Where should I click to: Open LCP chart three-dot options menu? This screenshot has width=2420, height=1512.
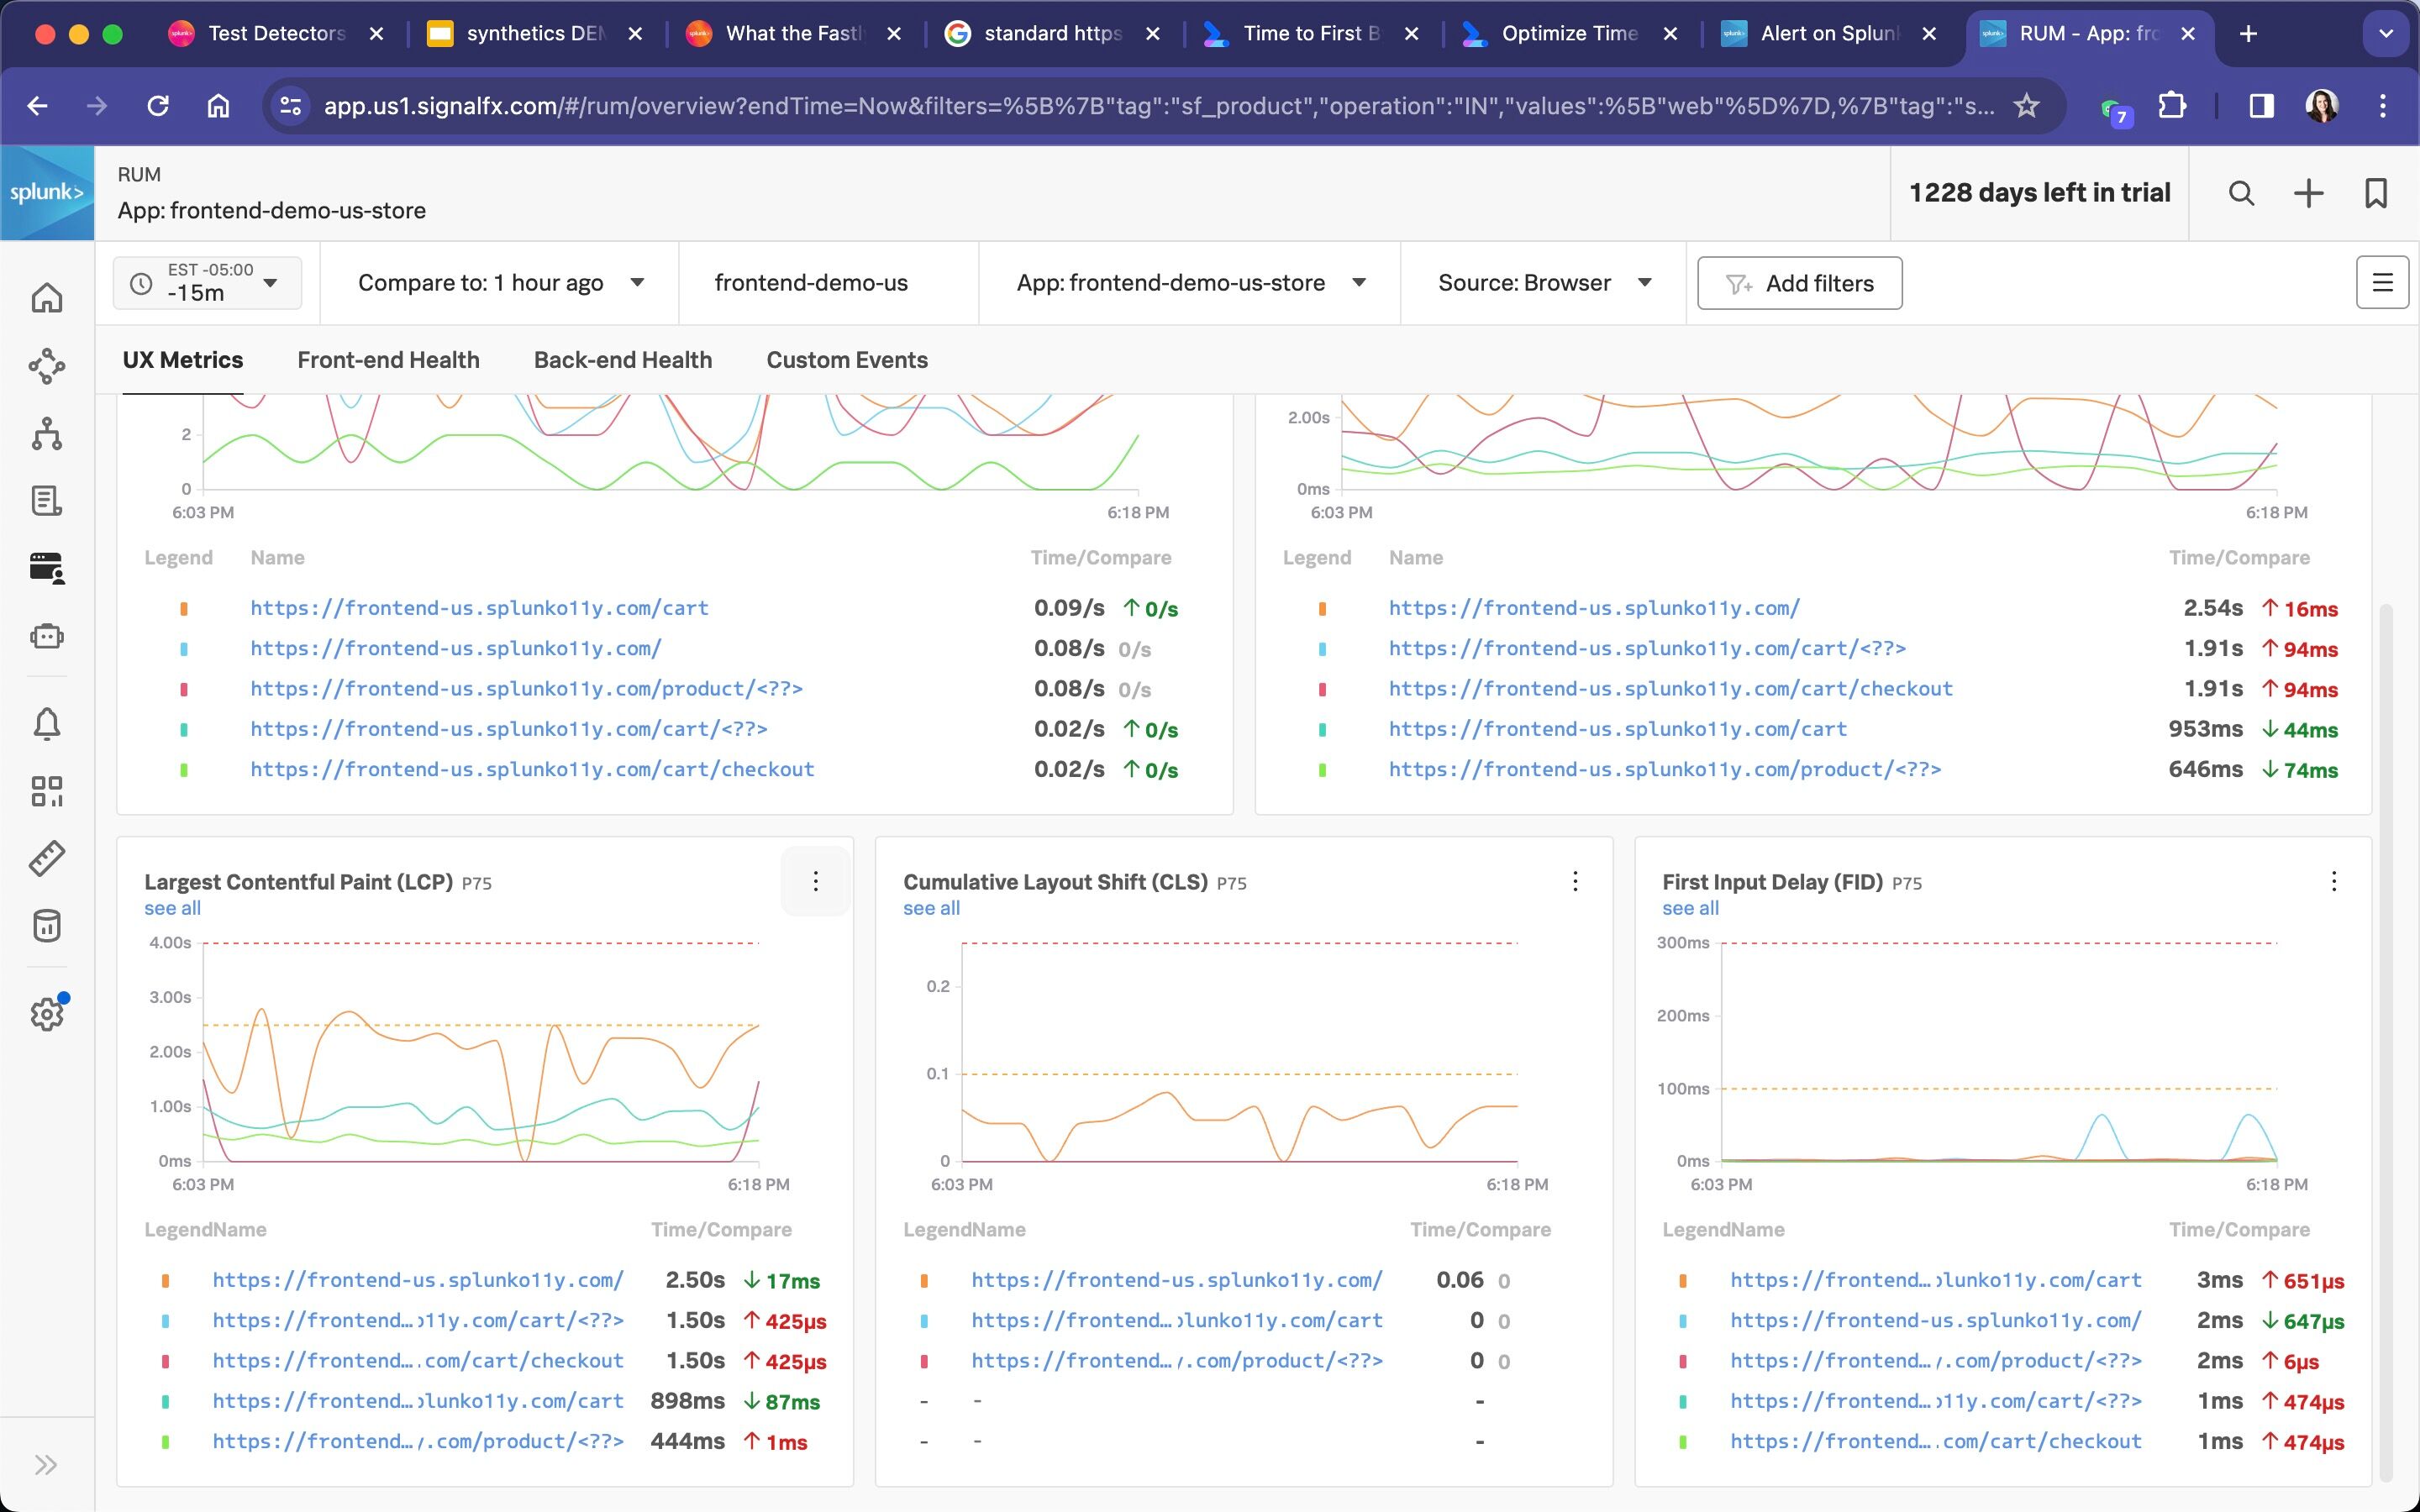pos(815,881)
